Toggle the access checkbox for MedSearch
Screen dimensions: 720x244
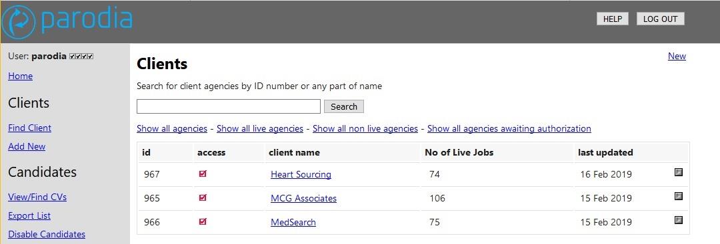pos(203,221)
